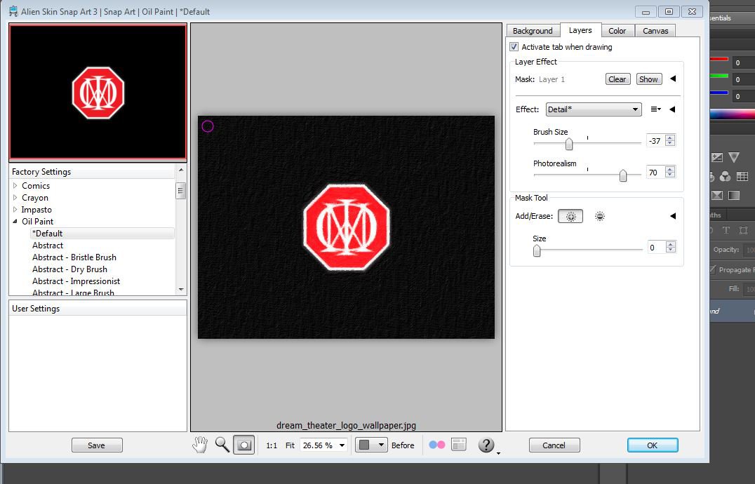Expand the Crayon settings group
This screenshot has height=484, width=755.
tap(15, 197)
